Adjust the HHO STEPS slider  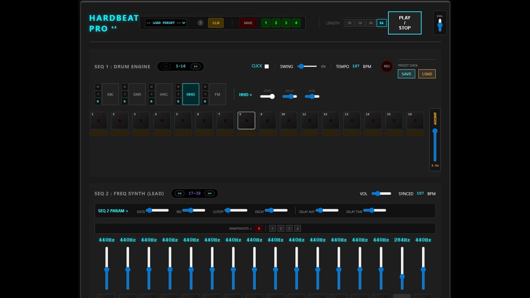tap(267, 96)
